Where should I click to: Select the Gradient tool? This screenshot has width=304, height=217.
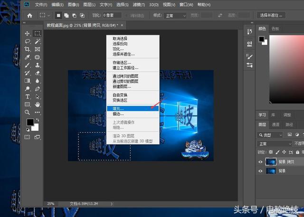(x=27, y=81)
